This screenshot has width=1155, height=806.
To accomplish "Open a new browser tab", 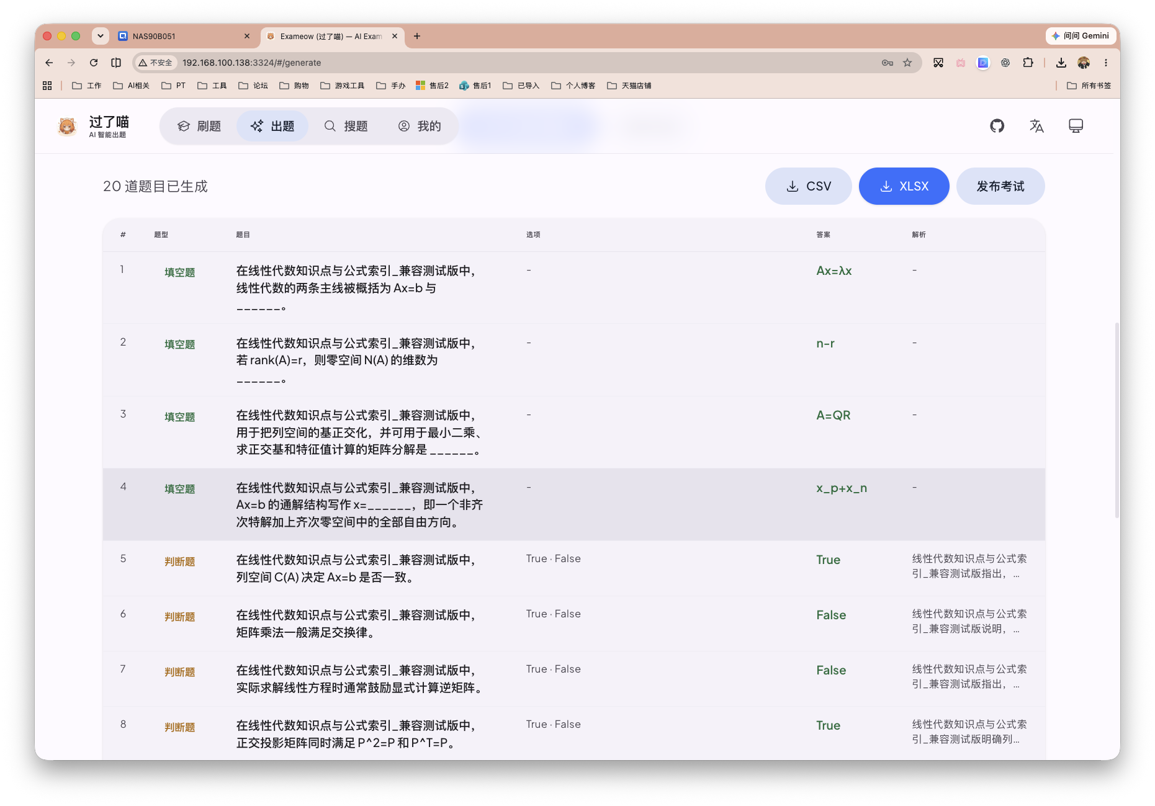I will point(417,36).
